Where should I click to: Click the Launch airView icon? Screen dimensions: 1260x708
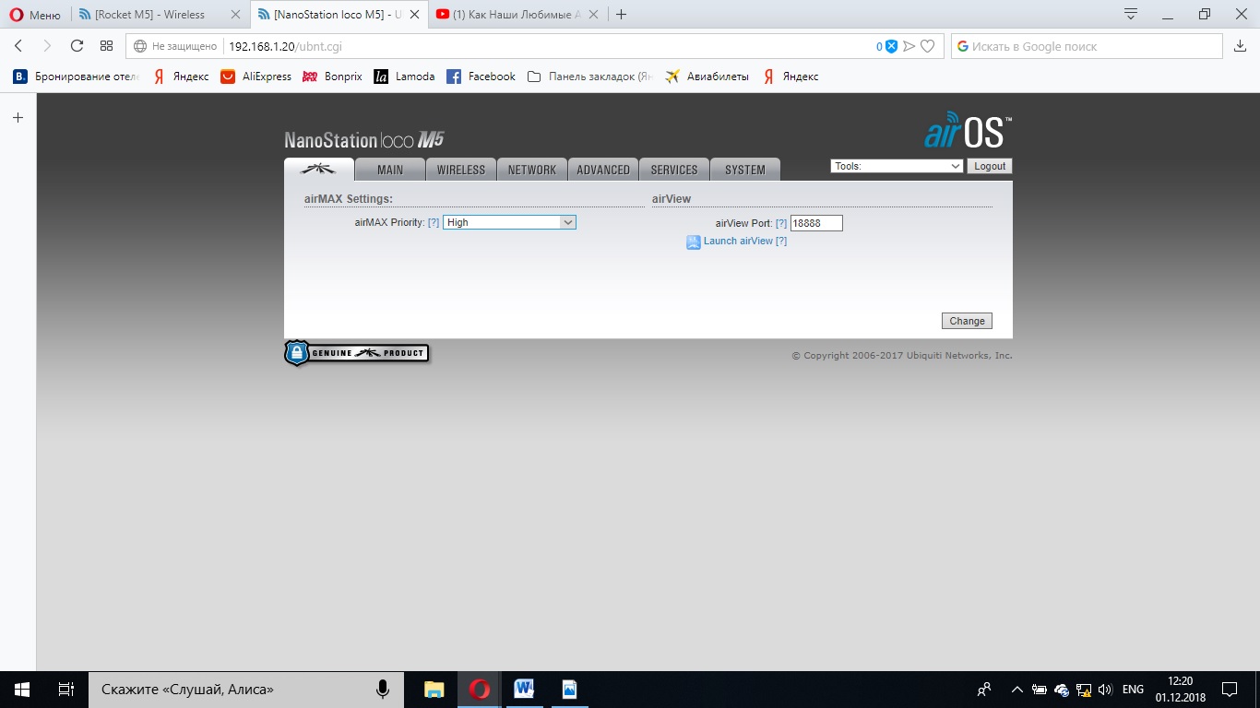pyautogui.click(x=694, y=242)
